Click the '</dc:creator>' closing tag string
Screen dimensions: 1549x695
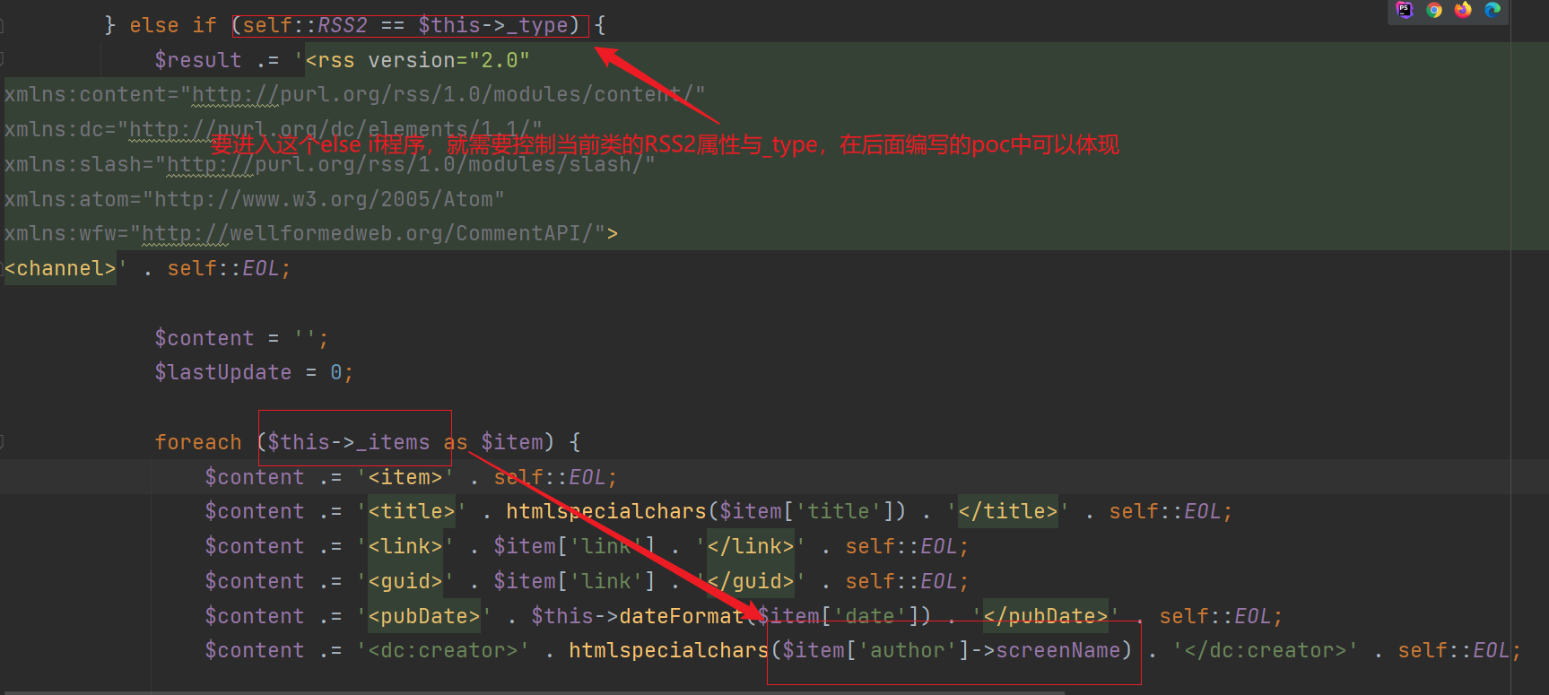click(1266, 650)
